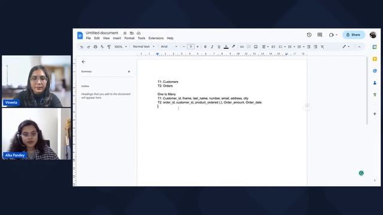Open the Calendar side panel
This screenshot has width=383, height=215.
[x=375, y=47]
